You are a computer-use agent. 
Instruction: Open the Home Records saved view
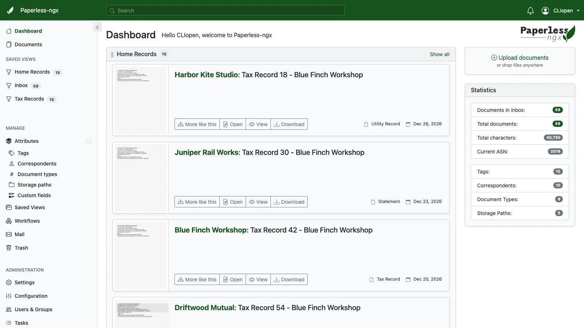coord(32,72)
